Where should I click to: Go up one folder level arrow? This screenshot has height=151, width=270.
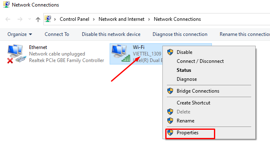[38, 19]
